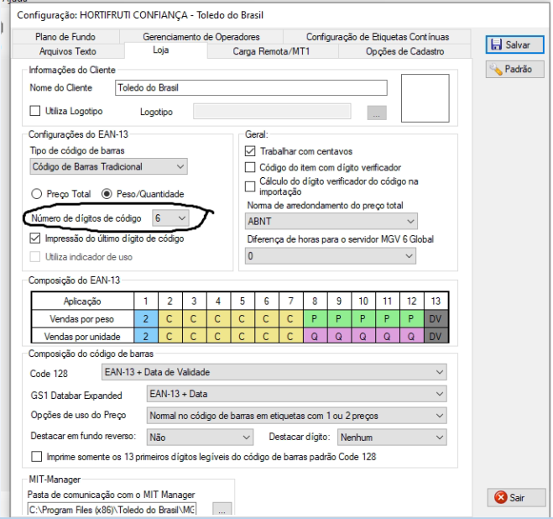The width and height of the screenshot is (553, 519).
Task: Click the Nome do Cliente field
Action: 251,87
